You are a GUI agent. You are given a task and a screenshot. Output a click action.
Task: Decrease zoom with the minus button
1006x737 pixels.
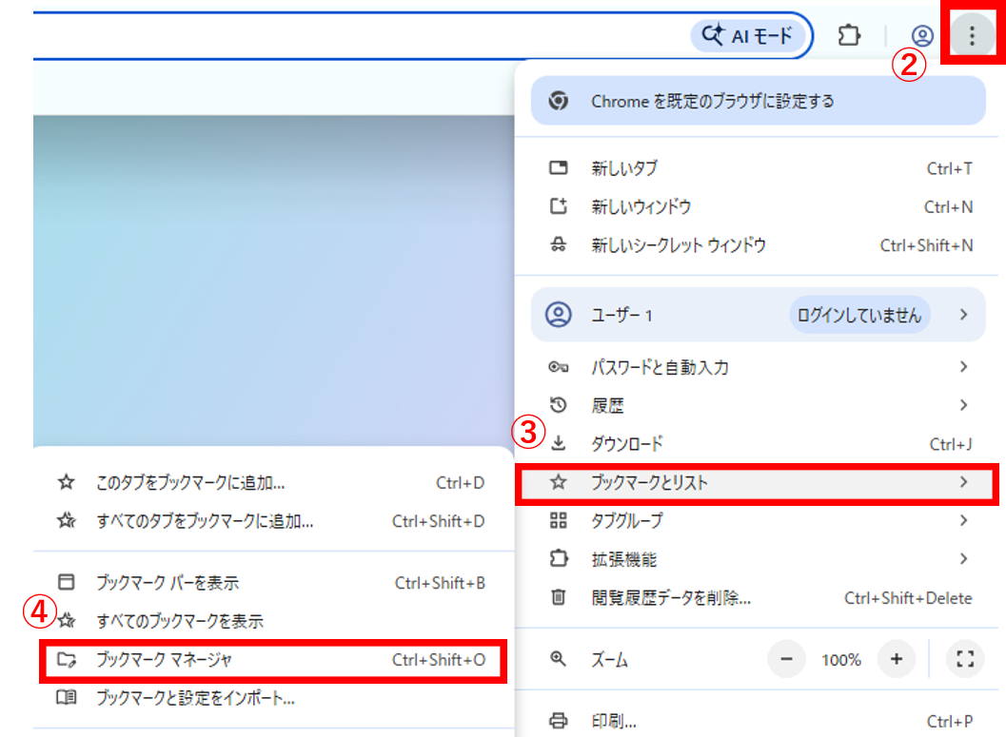pyautogui.click(x=786, y=659)
